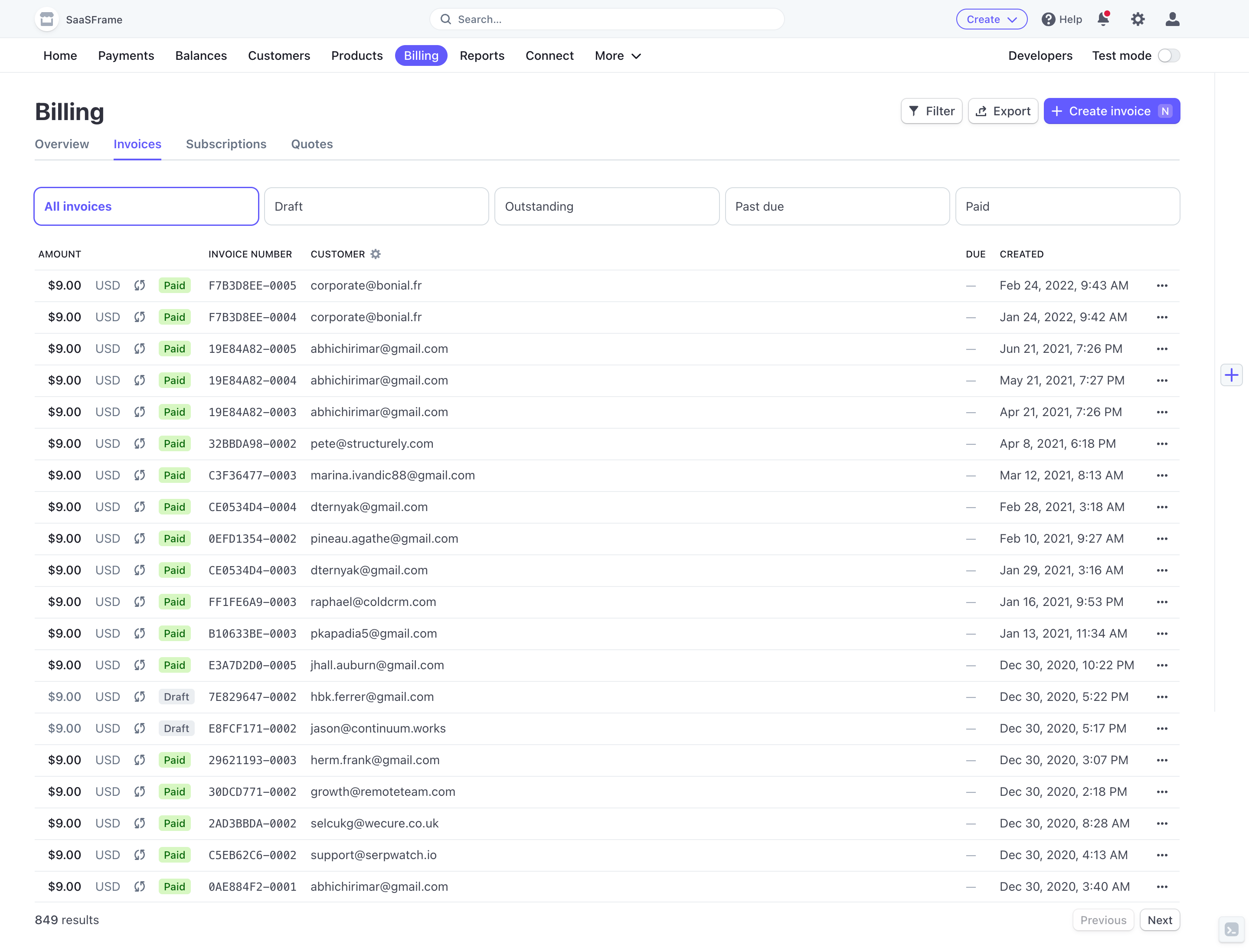Open settings gear in top bar
The width and height of the screenshot is (1249, 951).
tap(1138, 19)
